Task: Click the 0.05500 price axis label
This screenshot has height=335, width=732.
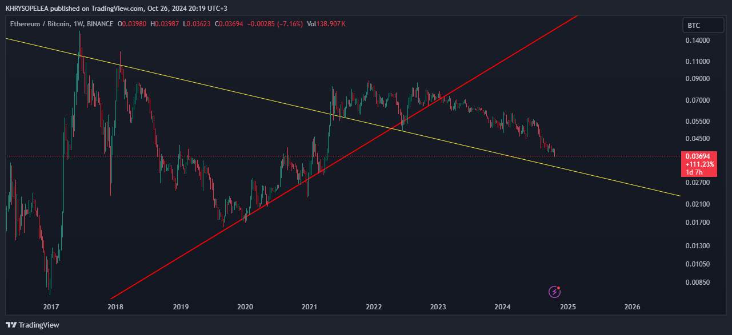Action: click(697, 122)
